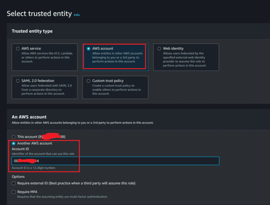This screenshot has width=270, height=205.
Task: Click the Custom trust policy card title
Action: (108, 81)
